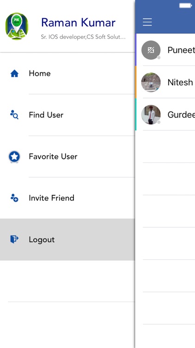The height and width of the screenshot is (348, 195).
Task: Click the Home house icon
Action: pos(15,73)
